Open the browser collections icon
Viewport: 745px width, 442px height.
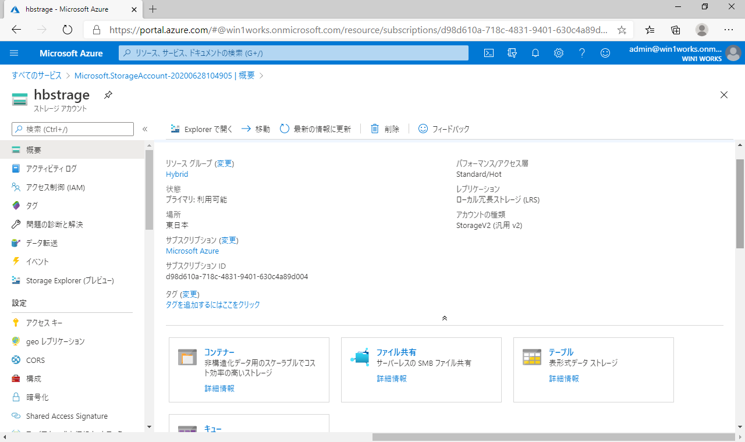tap(676, 30)
